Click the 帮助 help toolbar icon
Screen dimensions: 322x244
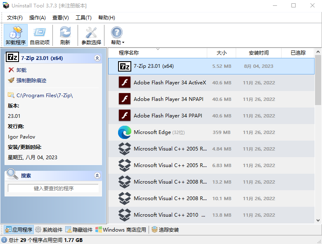point(117,35)
